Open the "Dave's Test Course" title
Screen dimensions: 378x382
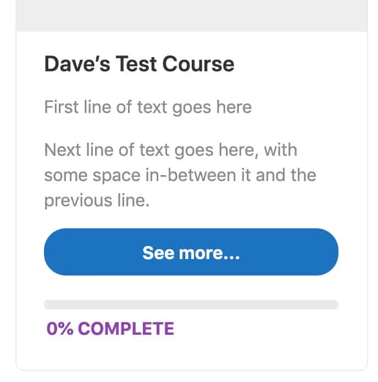click(139, 64)
